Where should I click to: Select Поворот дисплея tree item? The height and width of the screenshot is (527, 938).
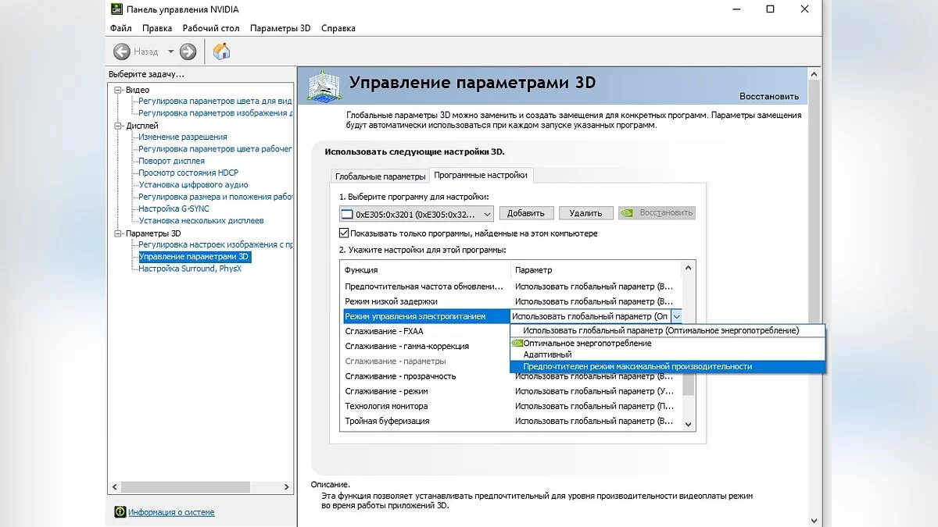point(172,161)
